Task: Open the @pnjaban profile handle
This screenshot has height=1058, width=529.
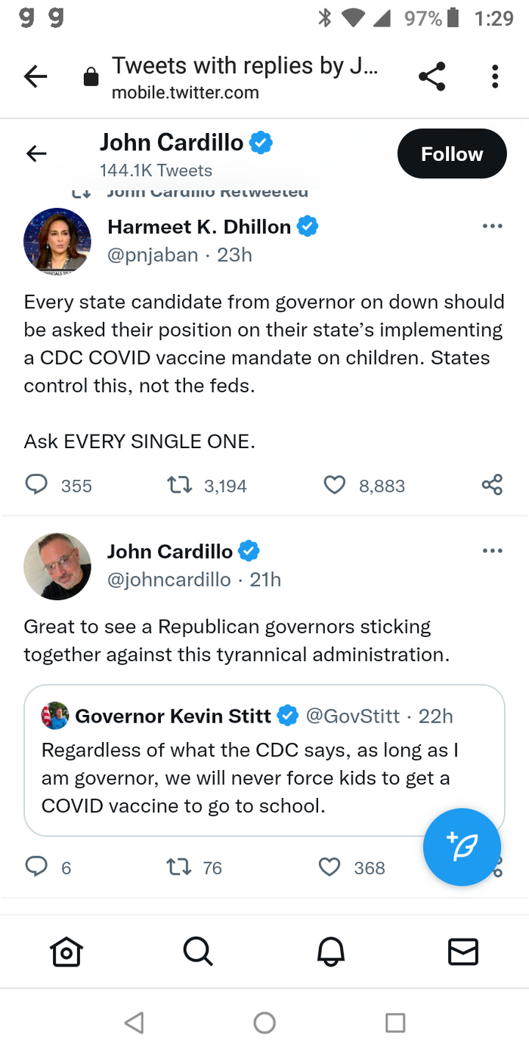Action: (153, 255)
